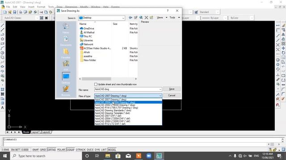Toggle OTRACK in status bar
The width and height of the screenshot is (286, 160).
[x=80, y=150]
